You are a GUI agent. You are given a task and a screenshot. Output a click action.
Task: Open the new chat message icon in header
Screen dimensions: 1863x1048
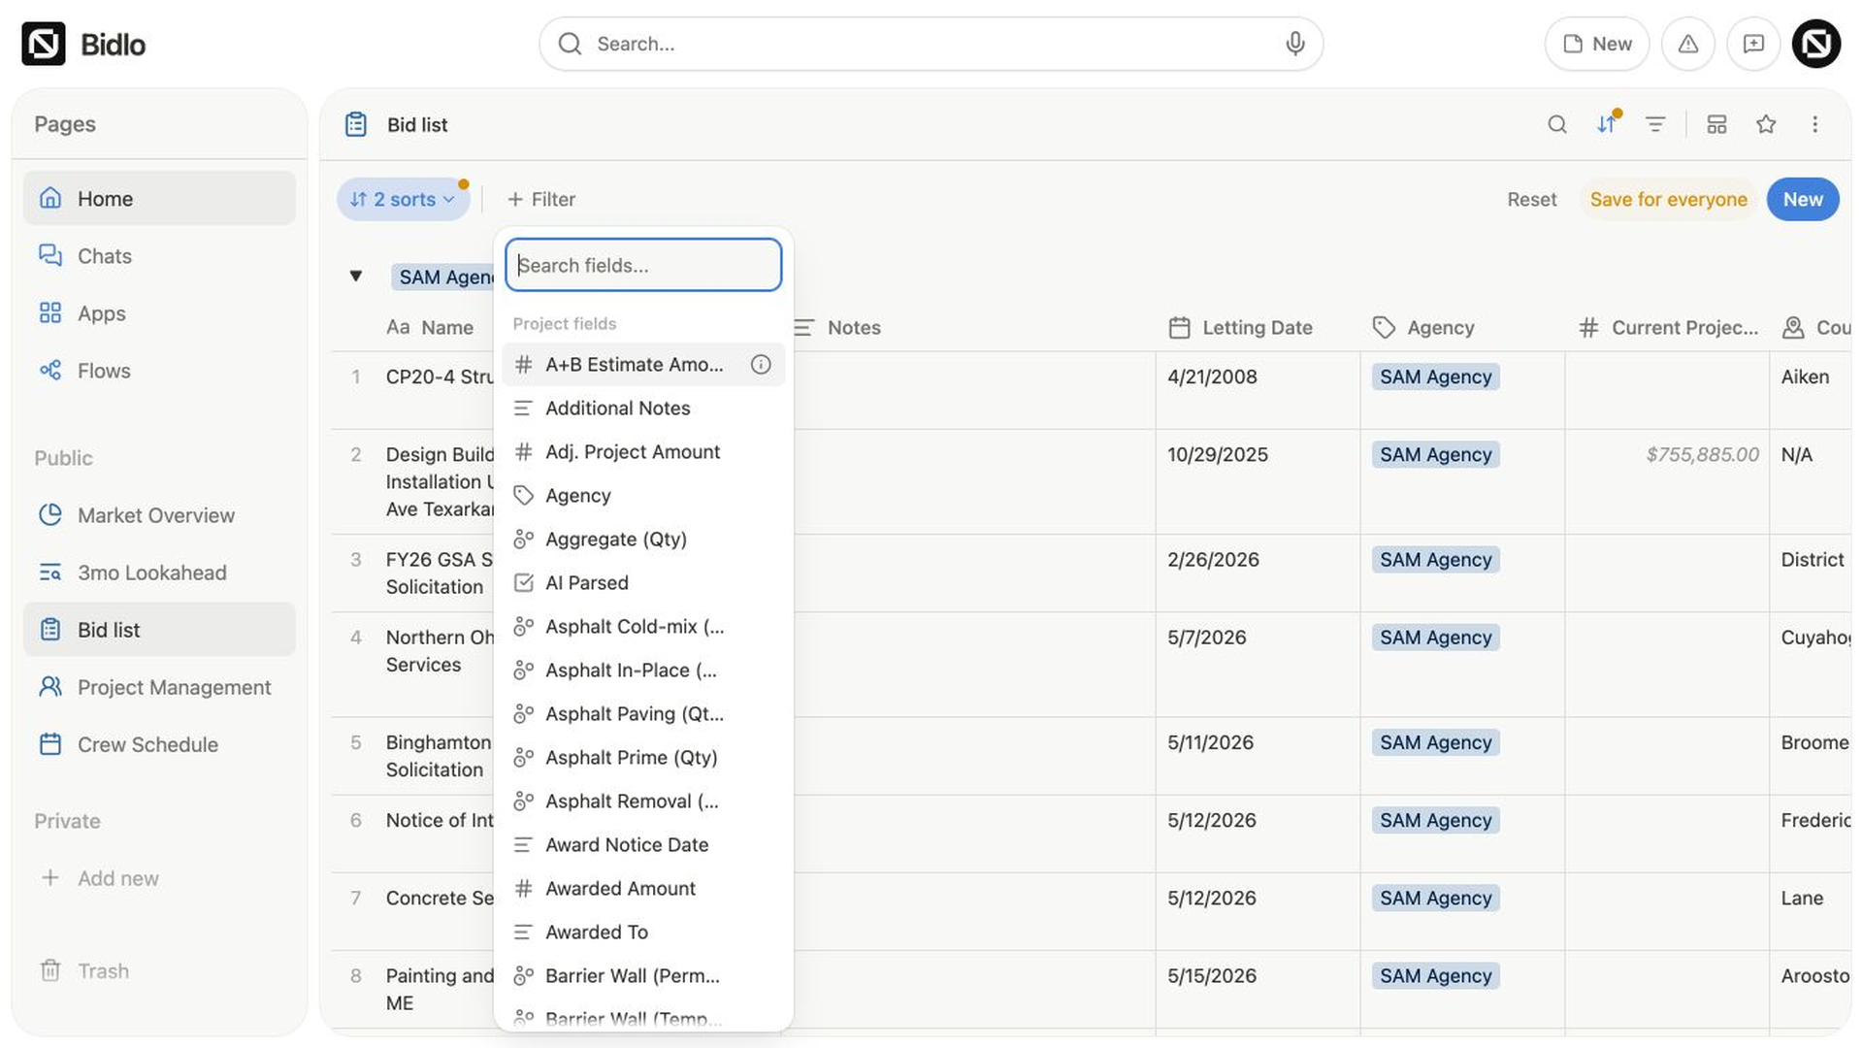(1753, 44)
